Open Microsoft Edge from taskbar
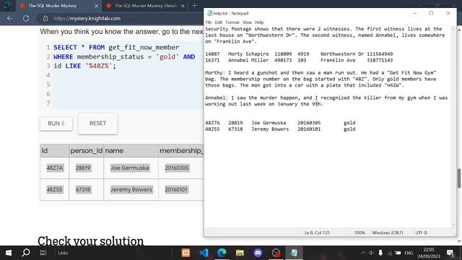The width and height of the screenshot is (462, 260). pos(222,253)
